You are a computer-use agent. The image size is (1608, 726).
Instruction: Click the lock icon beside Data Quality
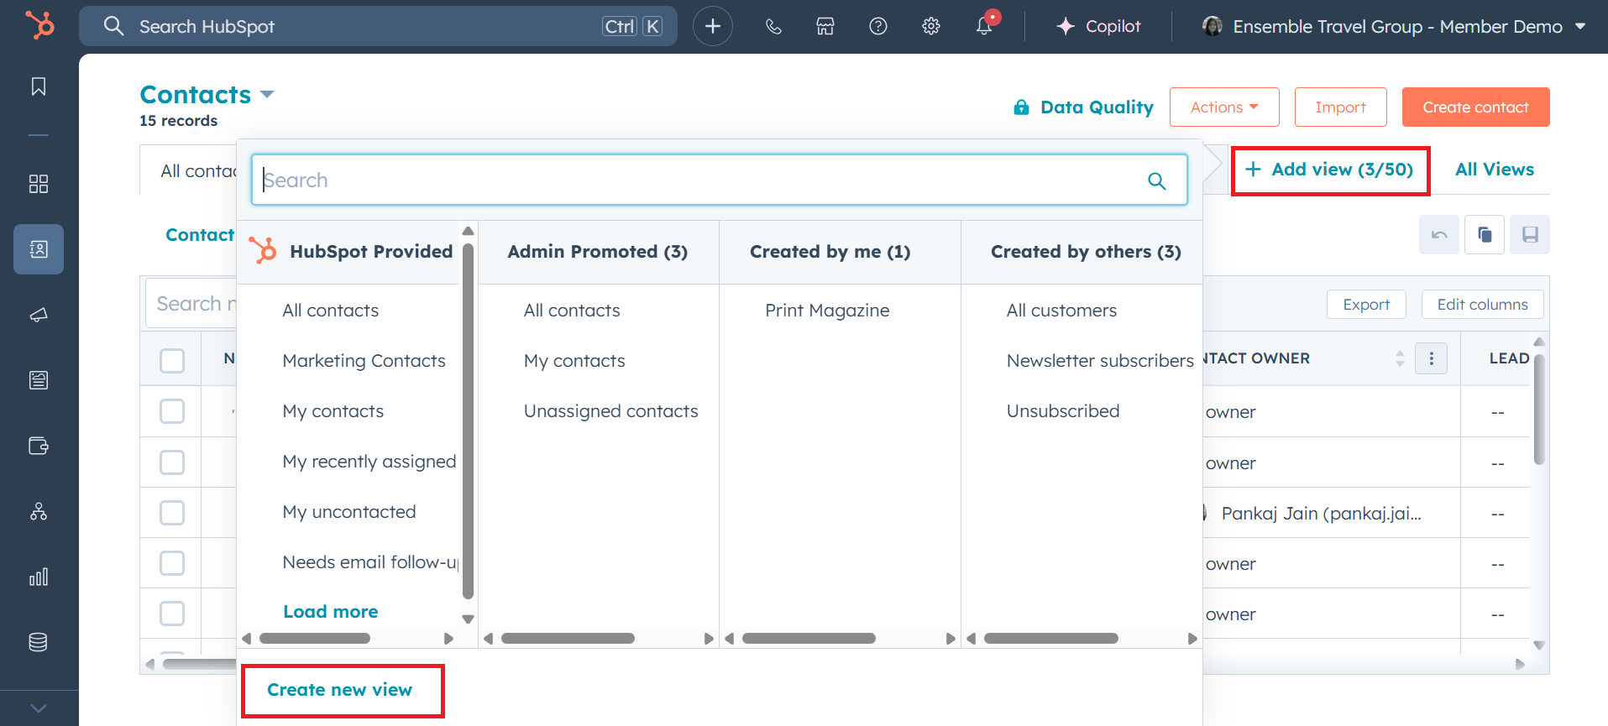pyautogui.click(x=1021, y=107)
